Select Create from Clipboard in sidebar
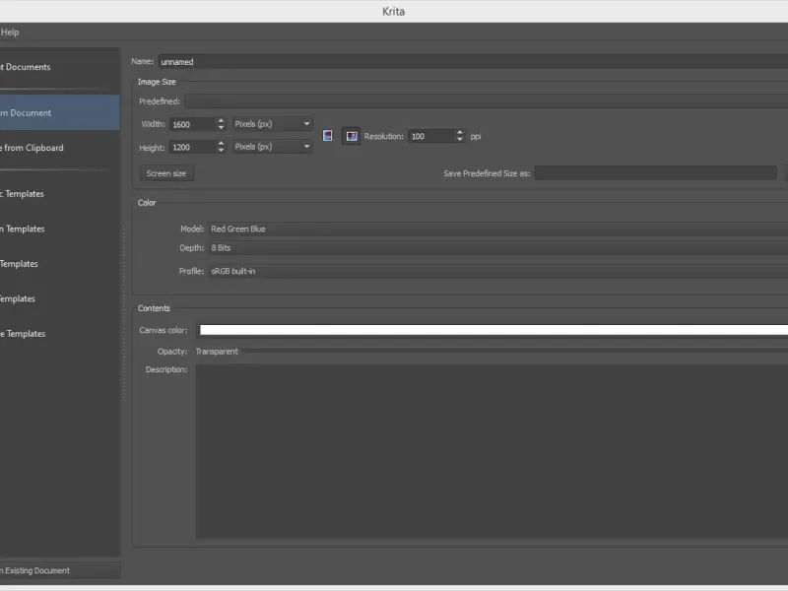Image resolution: width=788 pixels, height=591 pixels. pyautogui.click(x=32, y=148)
